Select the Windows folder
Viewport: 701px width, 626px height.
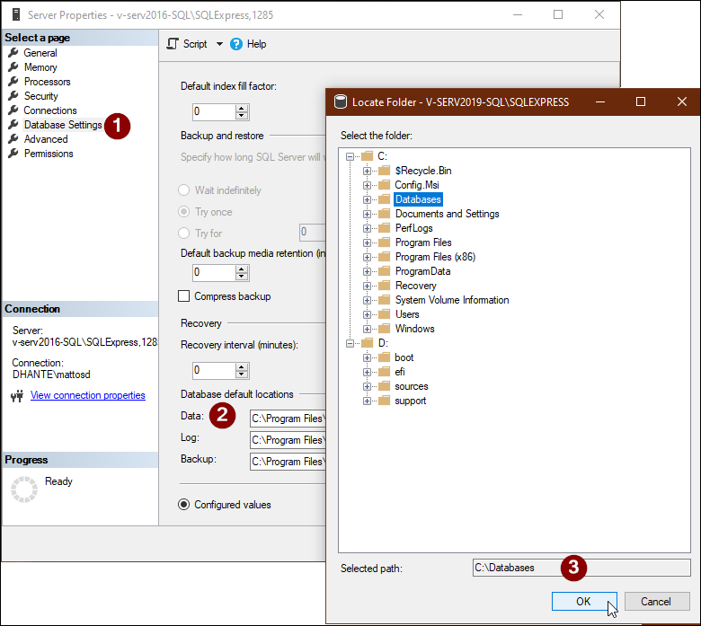click(x=414, y=329)
